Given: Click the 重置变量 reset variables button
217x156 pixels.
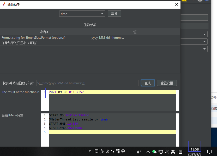Looking at the screenshot, I should pos(167,83).
